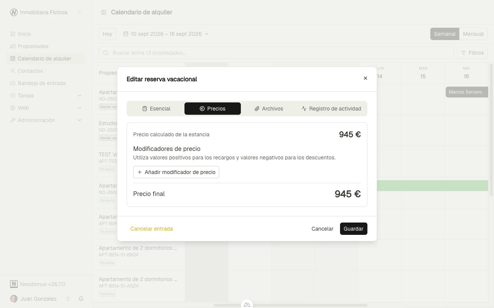Click the sidebar panel toggle icon
Screen dimensions: 494x308
click(104, 12)
